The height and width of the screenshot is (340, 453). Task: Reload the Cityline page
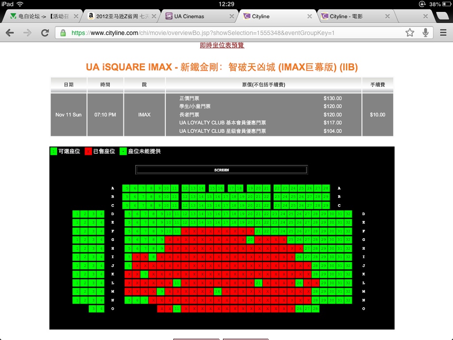[45, 33]
